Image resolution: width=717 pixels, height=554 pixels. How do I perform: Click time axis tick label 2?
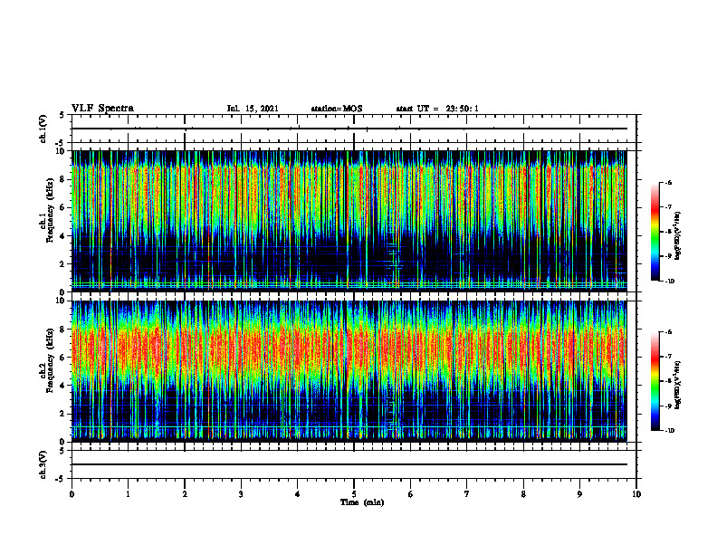[185, 494]
